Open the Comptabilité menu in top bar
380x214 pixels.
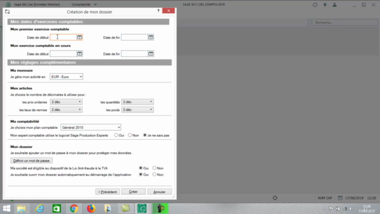coord(84,4)
